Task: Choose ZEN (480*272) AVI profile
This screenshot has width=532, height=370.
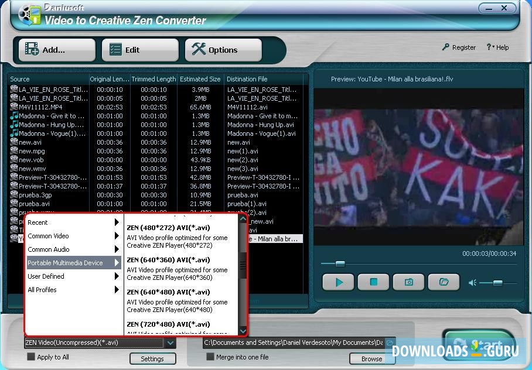Action: coord(181,237)
